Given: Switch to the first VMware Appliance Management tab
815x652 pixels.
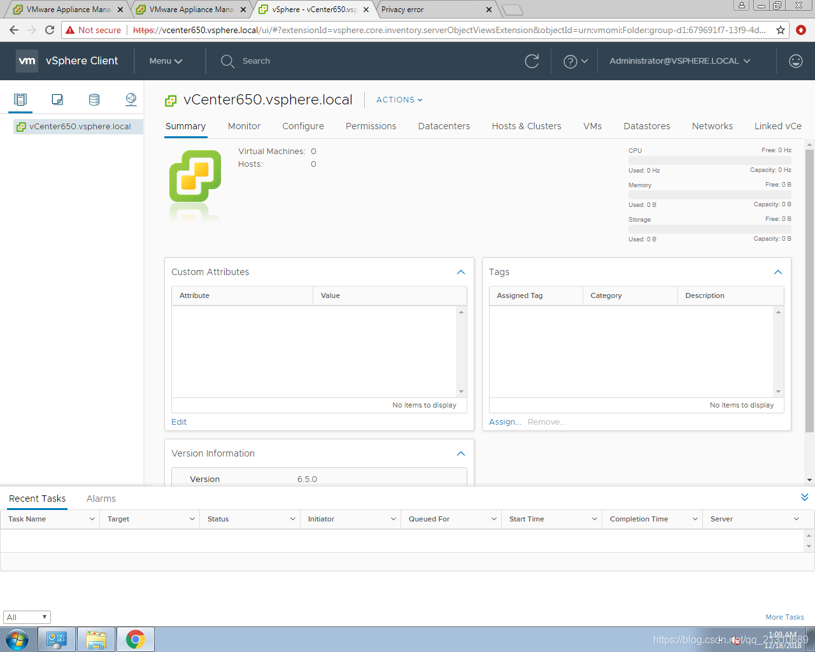Looking at the screenshot, I should coord(67,10).
